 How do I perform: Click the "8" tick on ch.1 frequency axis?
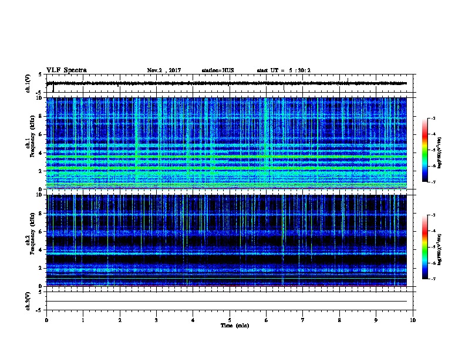click(x=41, y=116)
